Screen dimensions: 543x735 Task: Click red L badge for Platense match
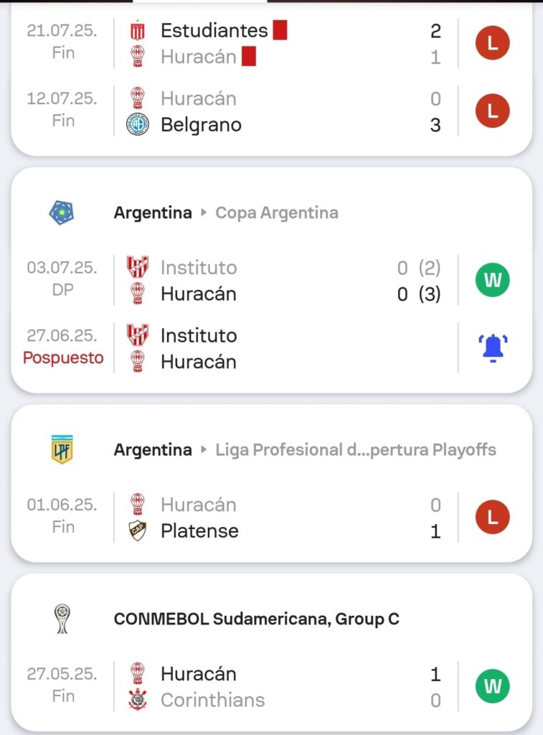[492, 518]
